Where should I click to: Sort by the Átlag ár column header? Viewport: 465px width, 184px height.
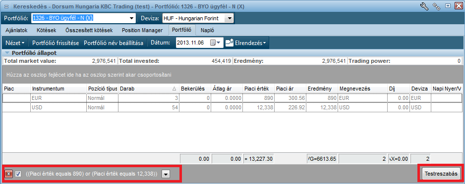227,89
